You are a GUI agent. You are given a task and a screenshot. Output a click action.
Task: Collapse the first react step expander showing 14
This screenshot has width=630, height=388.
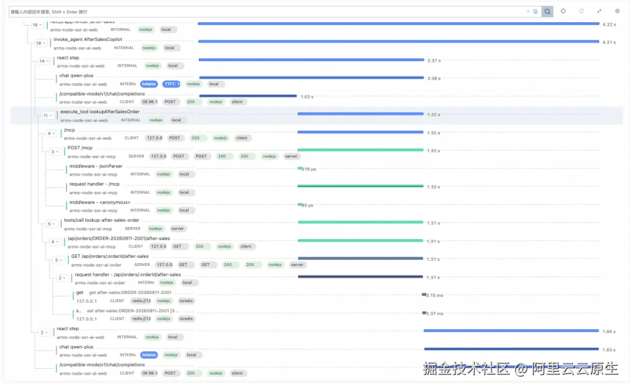click(x=44, y=61)
